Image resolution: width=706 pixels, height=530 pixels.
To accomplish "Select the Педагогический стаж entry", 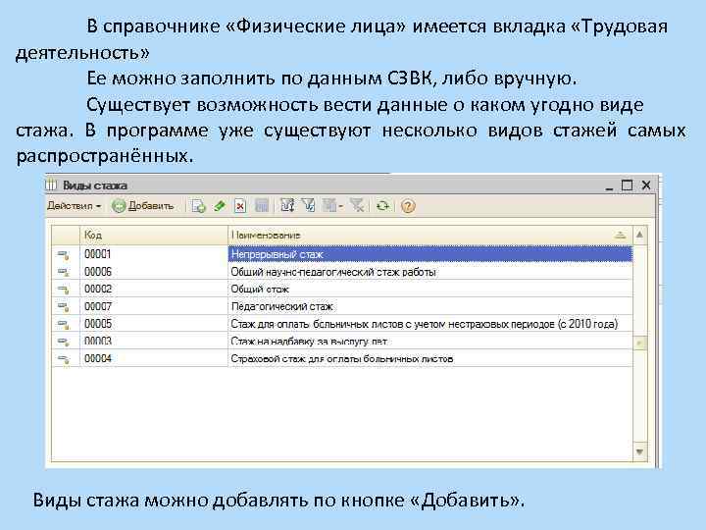I will tap(430, 306).
